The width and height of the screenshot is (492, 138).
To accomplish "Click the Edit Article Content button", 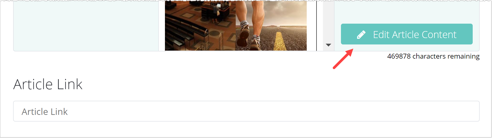I will [407, 34].
